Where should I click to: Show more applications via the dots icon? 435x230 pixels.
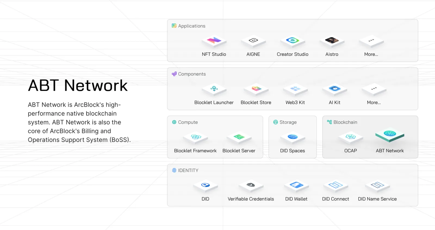[x=371, y=41]
